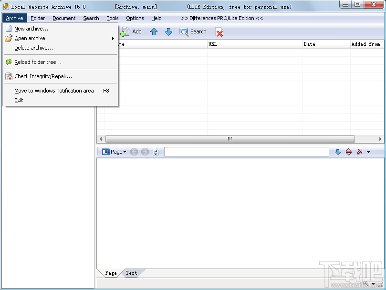The image size is (386, 290).
Task: Switch to the Text tab
Action: 132,273
